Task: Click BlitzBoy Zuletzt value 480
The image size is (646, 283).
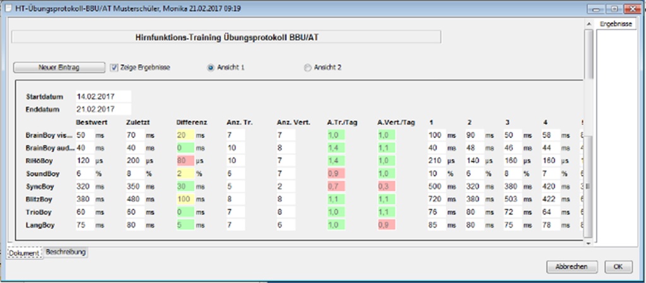Action: pos(135,199)
